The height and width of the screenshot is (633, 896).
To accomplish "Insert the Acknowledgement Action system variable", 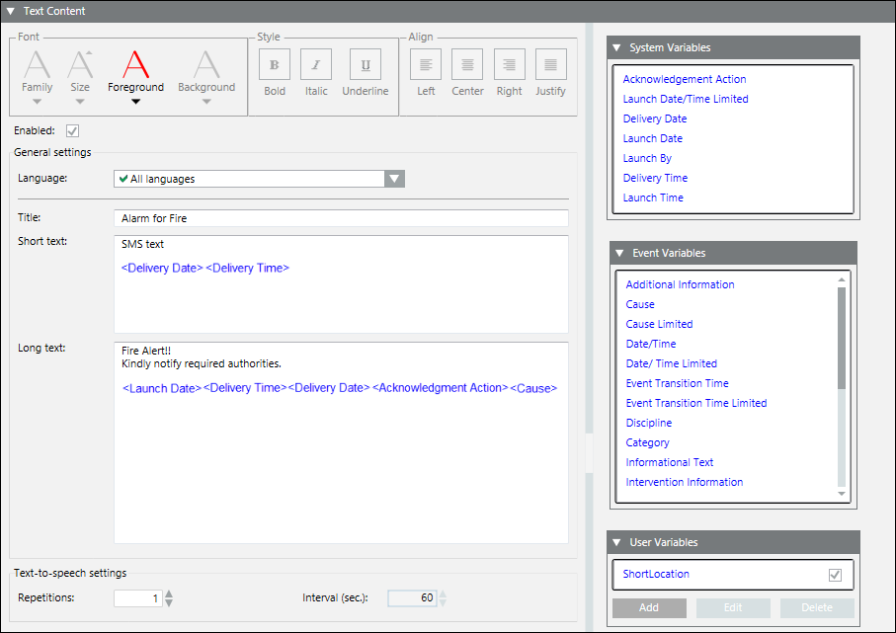I will click(x=684, y=79).
